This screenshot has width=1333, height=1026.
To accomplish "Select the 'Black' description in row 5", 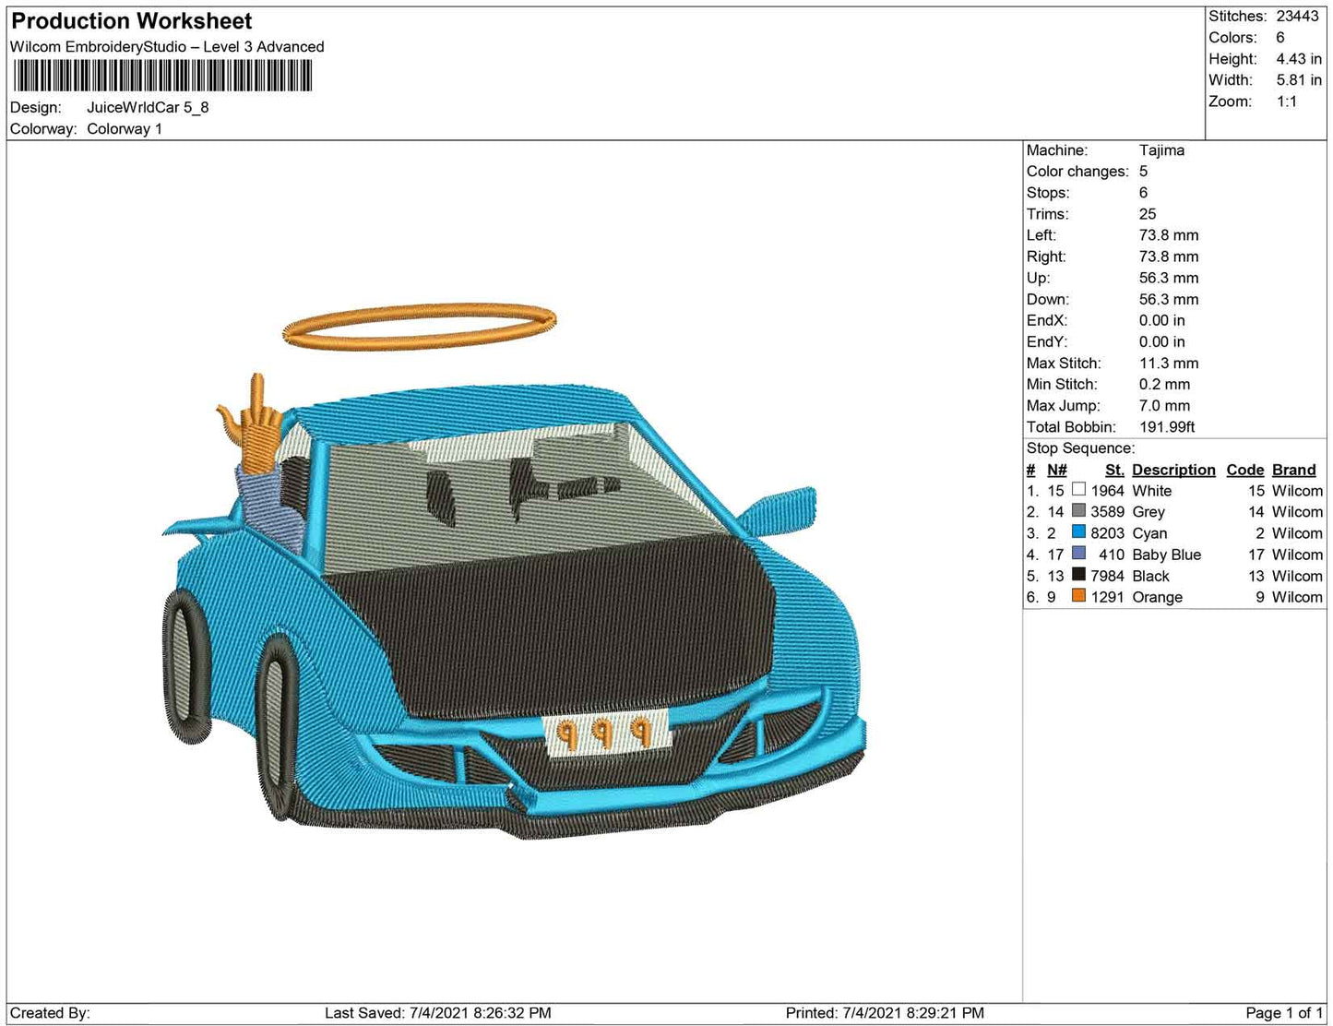I will click(1150, 576).
